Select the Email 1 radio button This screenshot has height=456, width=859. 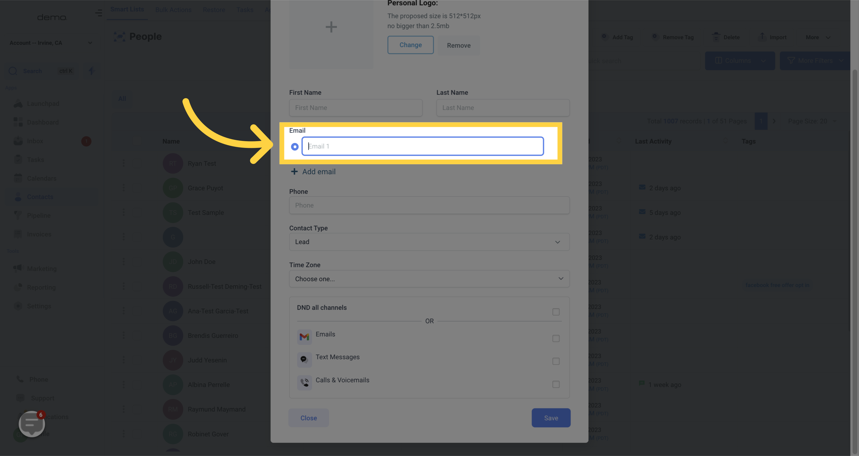coord(294,146)
